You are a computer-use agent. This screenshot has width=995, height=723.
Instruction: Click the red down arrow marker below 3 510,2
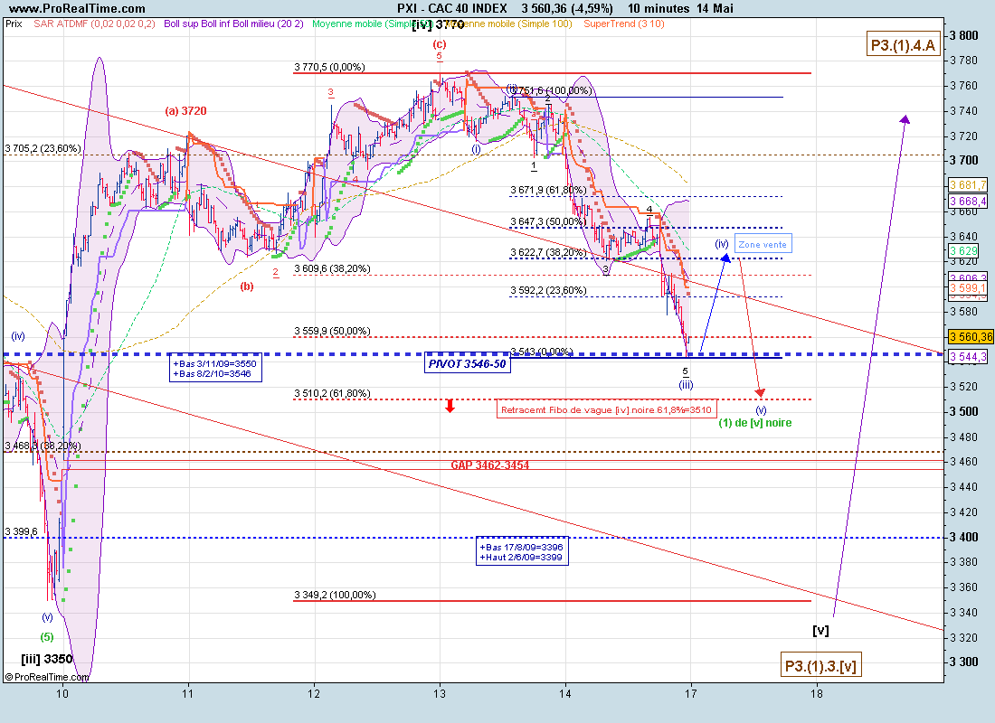pyautogui.click(x=450, y=406)
